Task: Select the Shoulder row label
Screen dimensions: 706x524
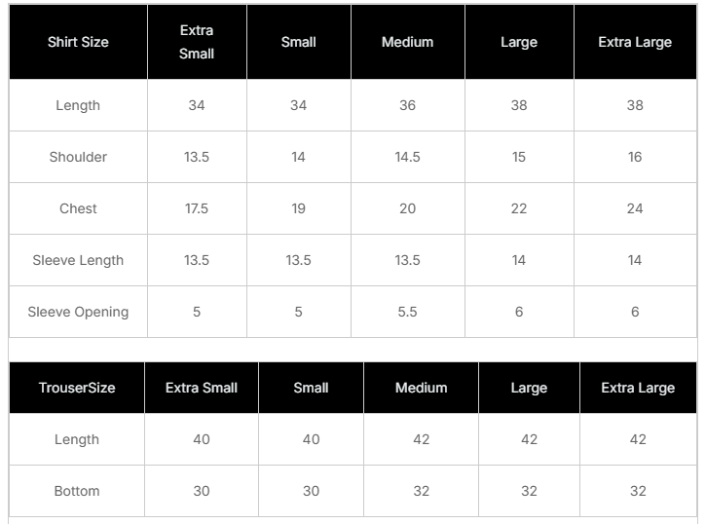Action: 78,157
